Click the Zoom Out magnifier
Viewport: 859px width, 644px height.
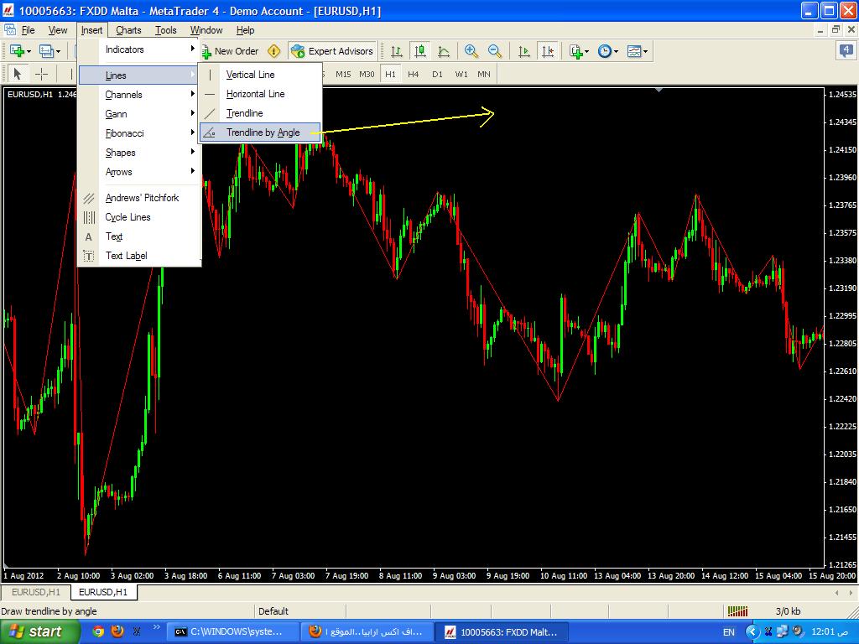pyautogui.click(x=495, y=51)
